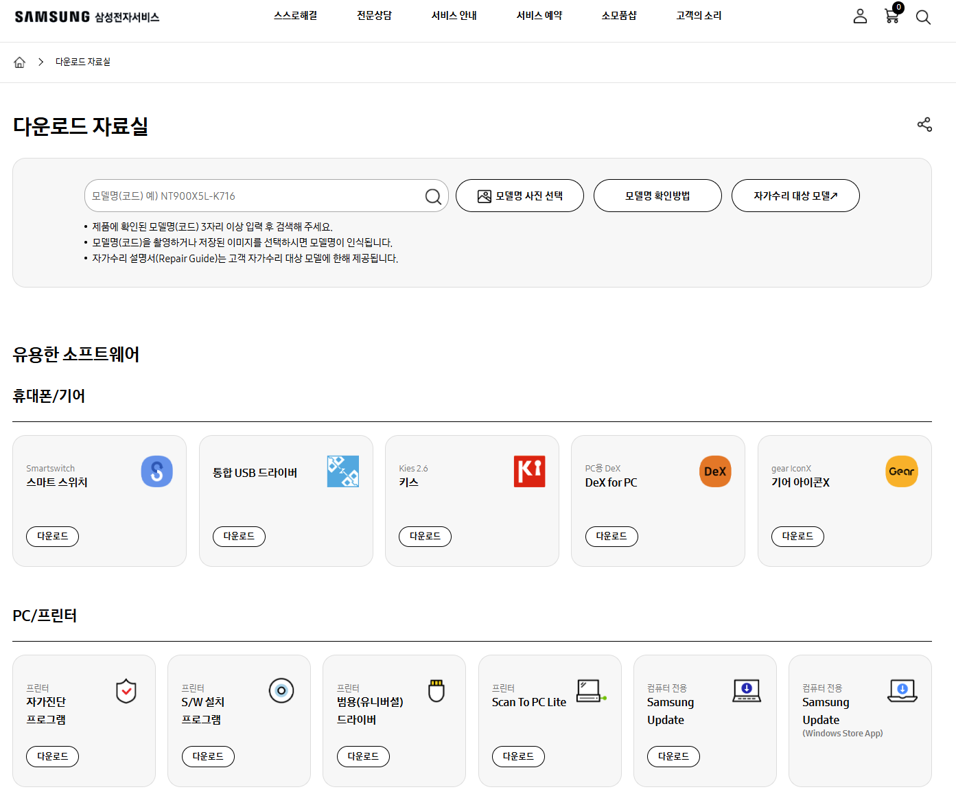Open Samsung Update Windows Store App card
956x794 pixels.
[x=859, y=721]
